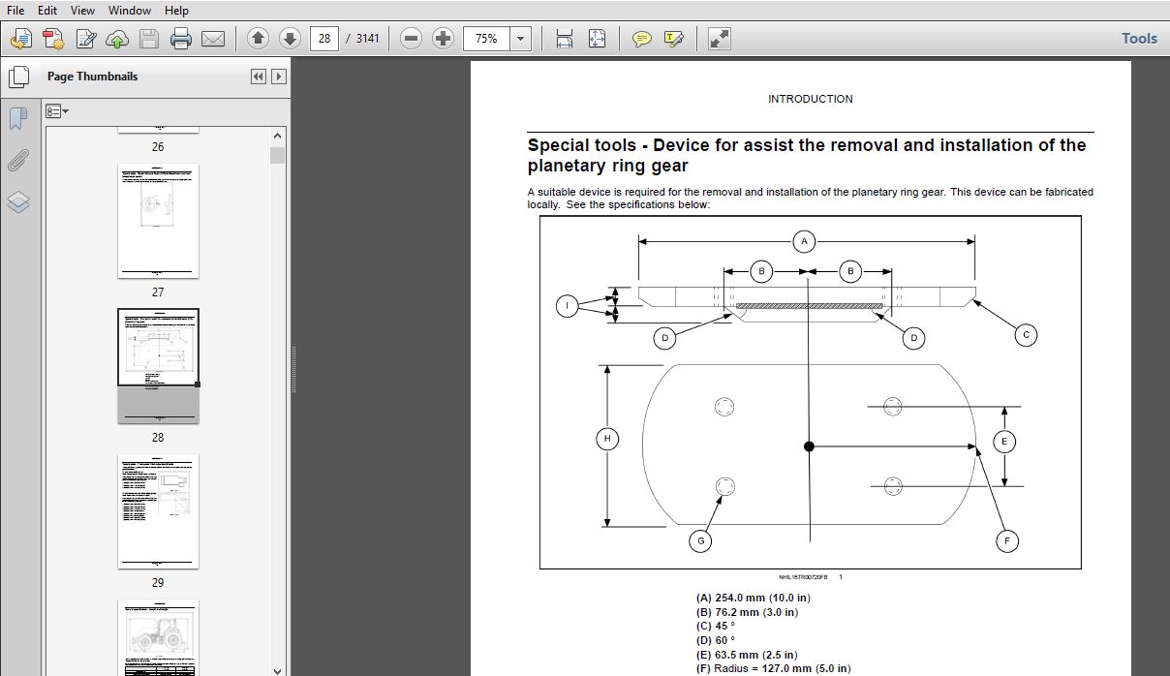Click "(F) Radius = 127.0 mm" line
This screenshot has height=676, width=1170.
pyautogui.click(x=773, y=668)
